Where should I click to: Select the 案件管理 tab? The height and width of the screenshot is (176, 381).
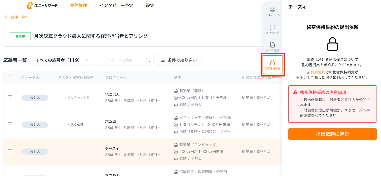click(78, 5)
